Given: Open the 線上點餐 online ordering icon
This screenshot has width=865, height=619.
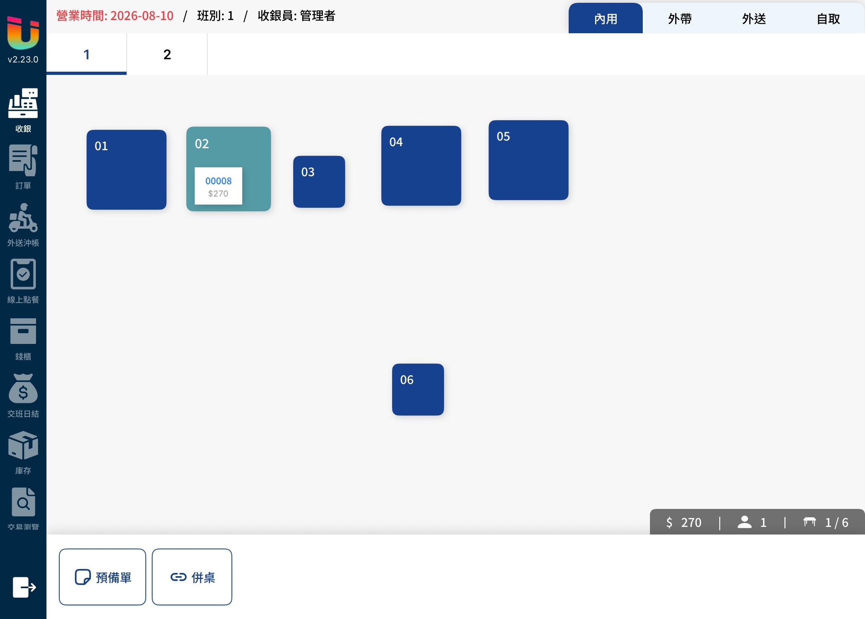Looking at the screenshot, I should coord(23,274).
